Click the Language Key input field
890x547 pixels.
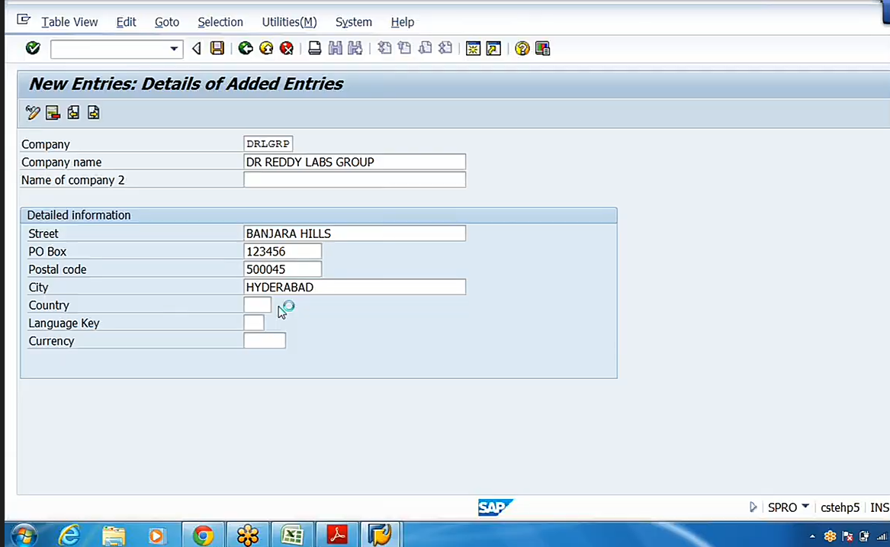pos(254,323)
